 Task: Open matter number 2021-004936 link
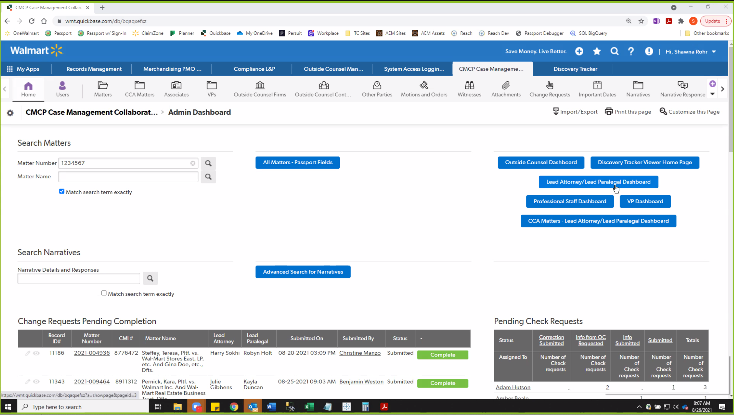point(92,353)
